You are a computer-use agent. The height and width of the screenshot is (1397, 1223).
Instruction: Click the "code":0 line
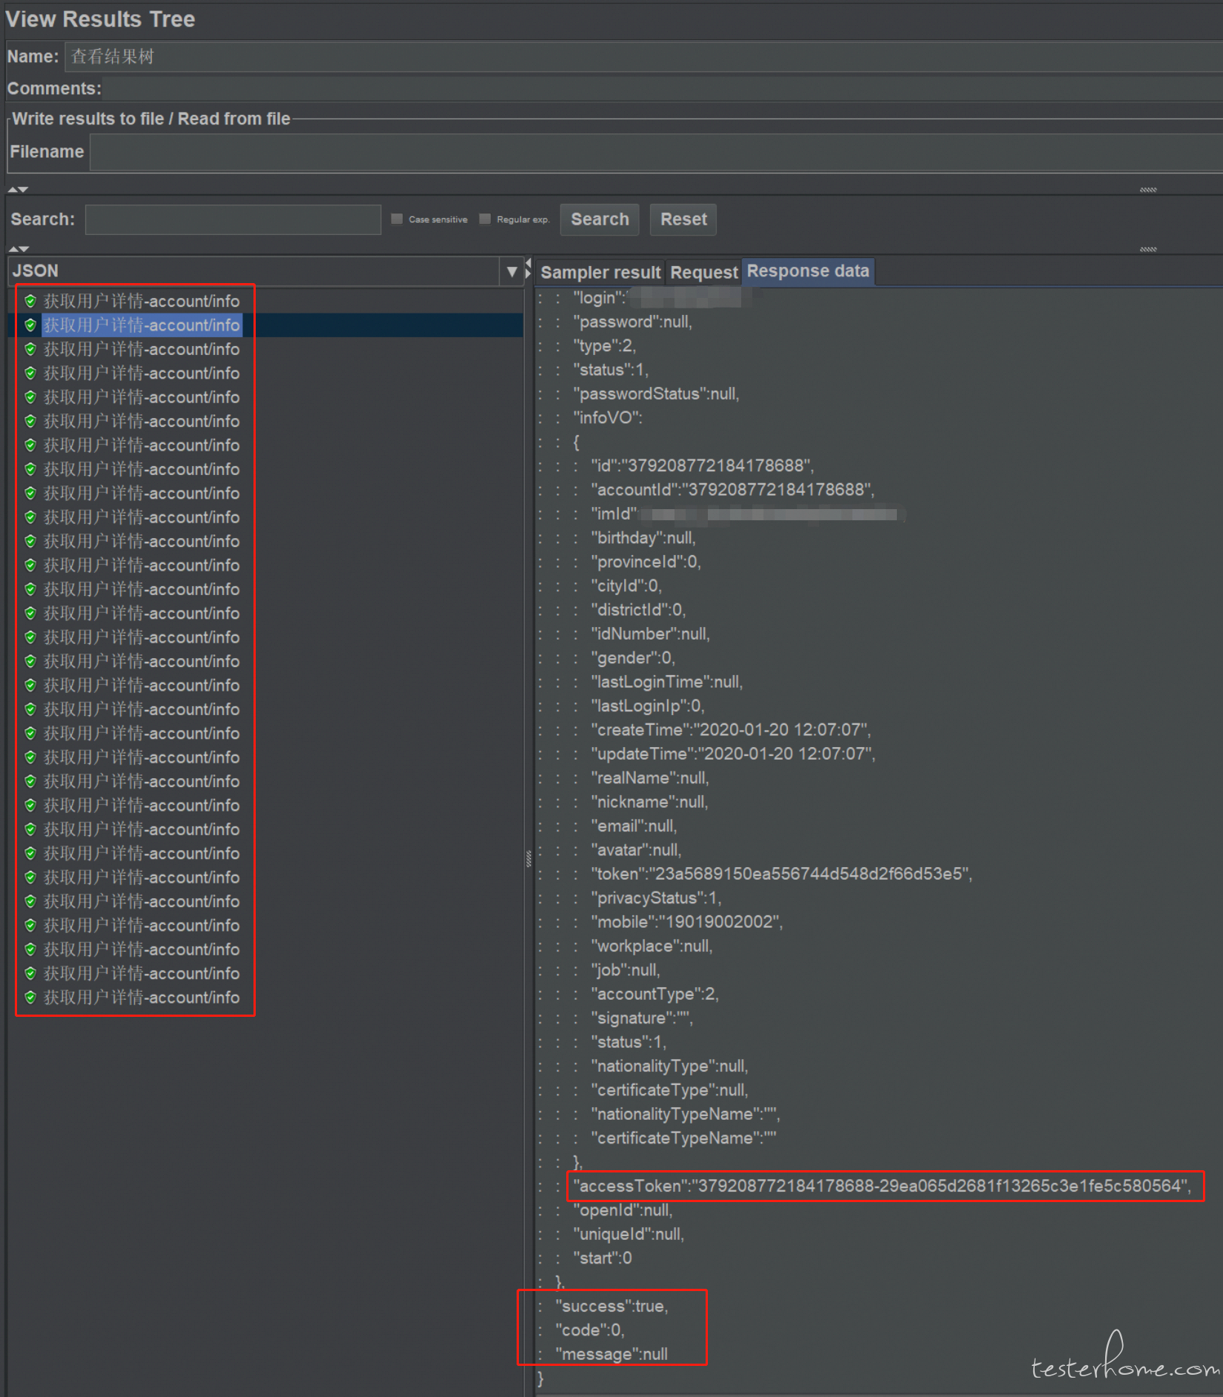point(590,1330)
